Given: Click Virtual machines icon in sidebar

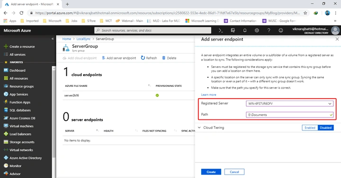Looking at the screenshot, I should point(6,126).
